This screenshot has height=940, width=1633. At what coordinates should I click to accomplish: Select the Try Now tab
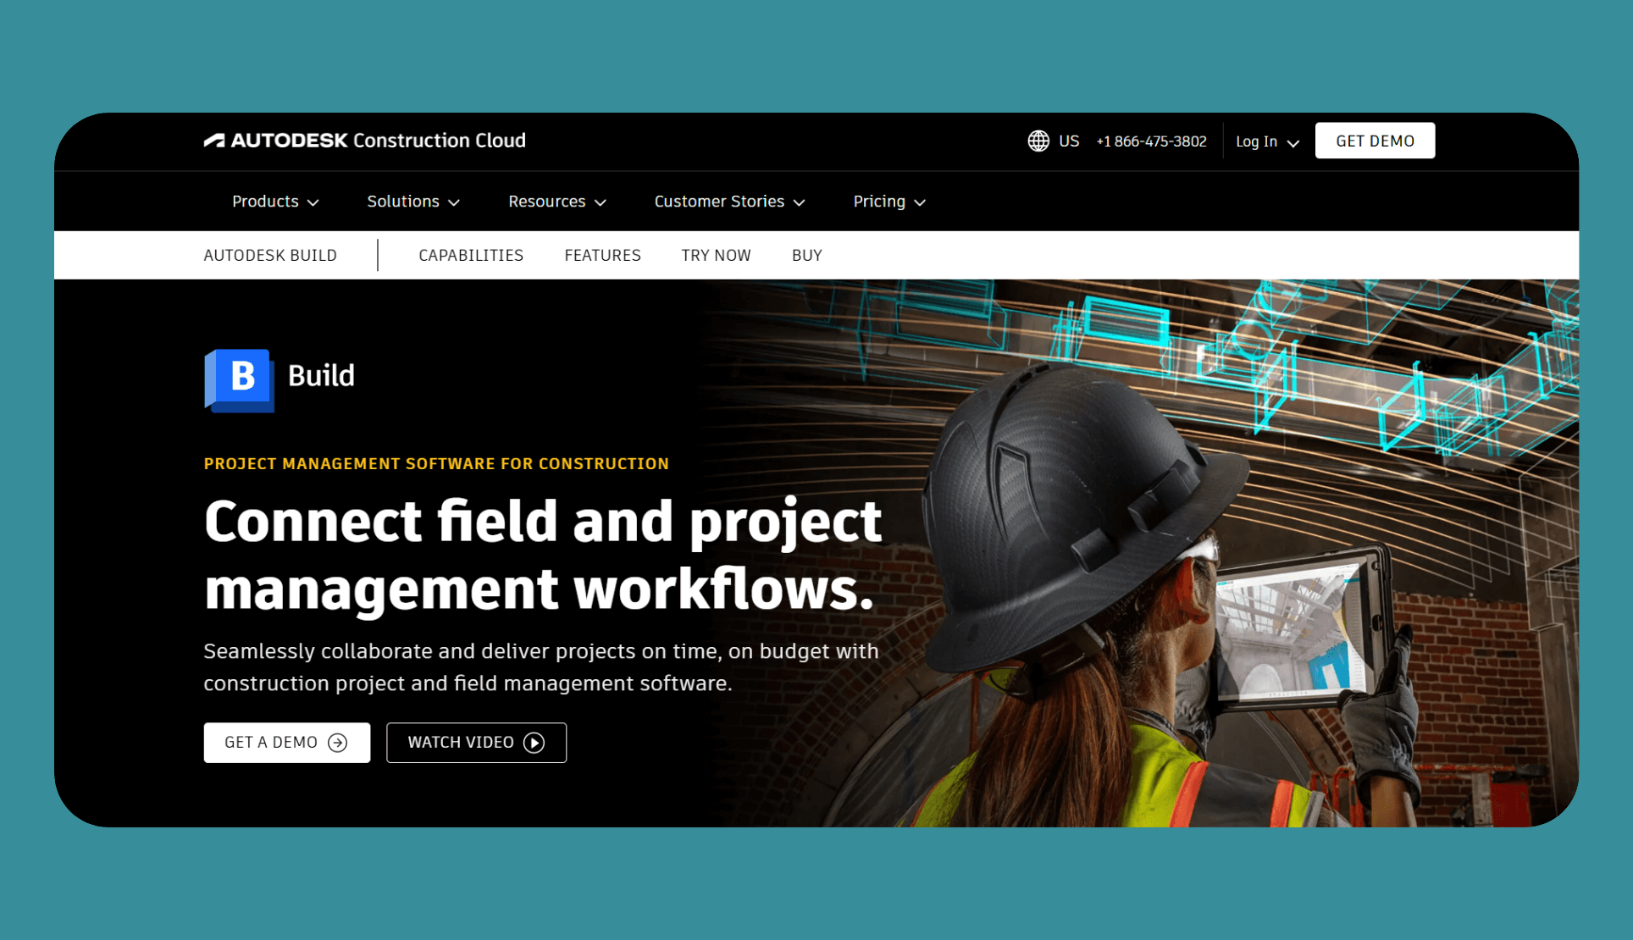click(716, 255)
